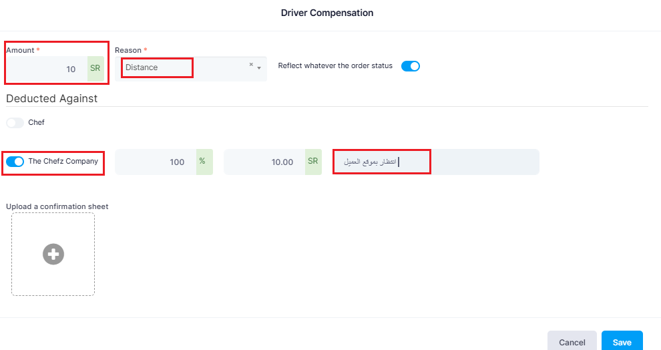This screenshot has height=350, width=661.
Task: Toggle the Reflect whatever the order status switch
Action: tap(410, 66)
